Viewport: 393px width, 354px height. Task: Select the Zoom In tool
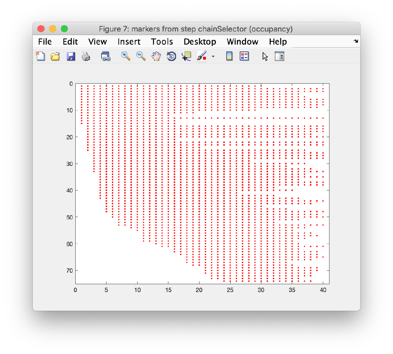[125, 56]
